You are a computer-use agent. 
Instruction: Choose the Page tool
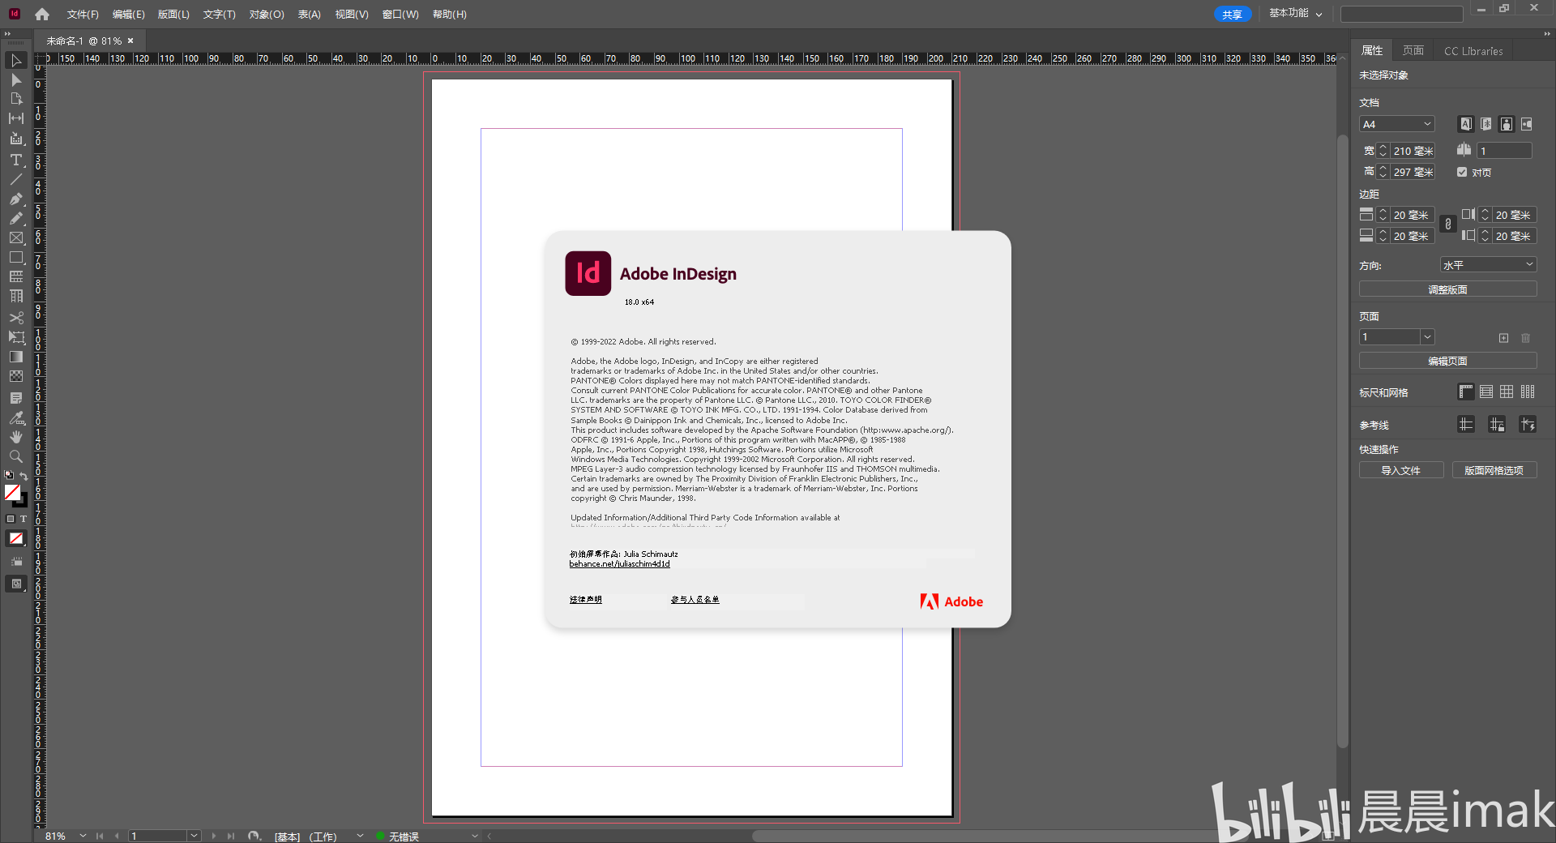tap(16, 99)
